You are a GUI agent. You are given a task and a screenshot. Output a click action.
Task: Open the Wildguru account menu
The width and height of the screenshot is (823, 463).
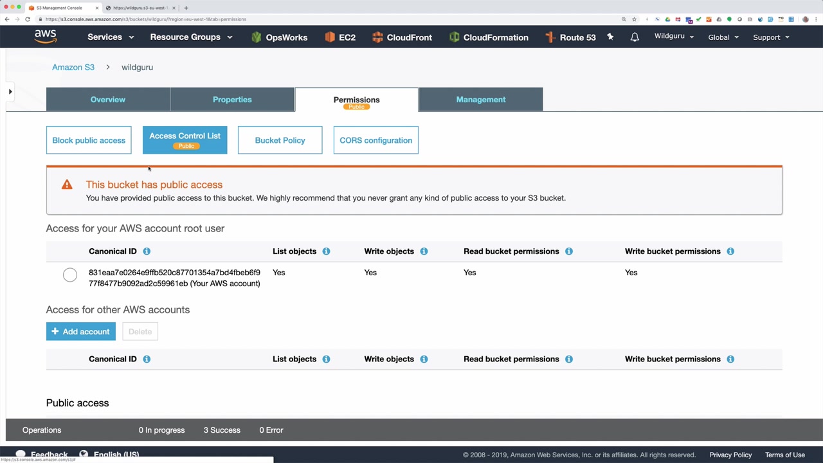click(674, 37)
